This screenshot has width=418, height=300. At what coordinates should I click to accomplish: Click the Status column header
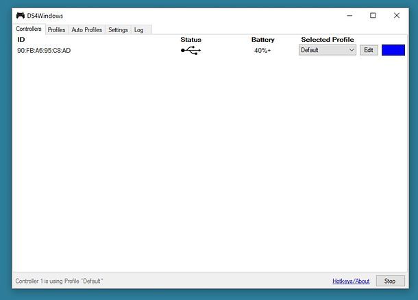click(191, 40)
